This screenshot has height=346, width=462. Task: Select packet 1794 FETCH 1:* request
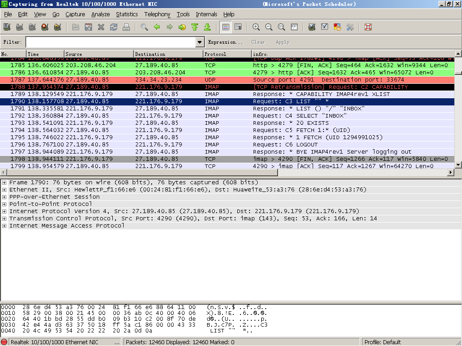pos(227,130)
